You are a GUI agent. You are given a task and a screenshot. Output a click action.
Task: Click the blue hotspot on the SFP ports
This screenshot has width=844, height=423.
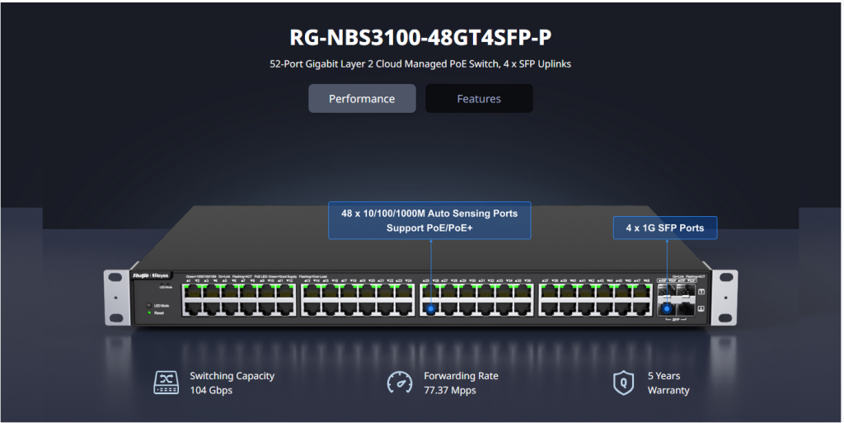(667, 309)
